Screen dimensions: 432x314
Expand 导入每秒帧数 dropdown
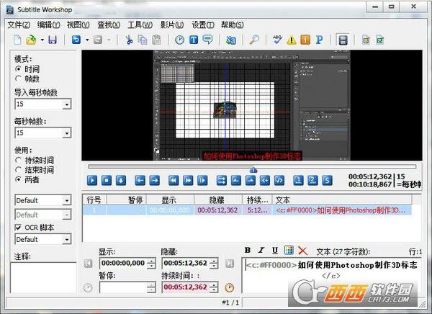(x=66, y=104)
